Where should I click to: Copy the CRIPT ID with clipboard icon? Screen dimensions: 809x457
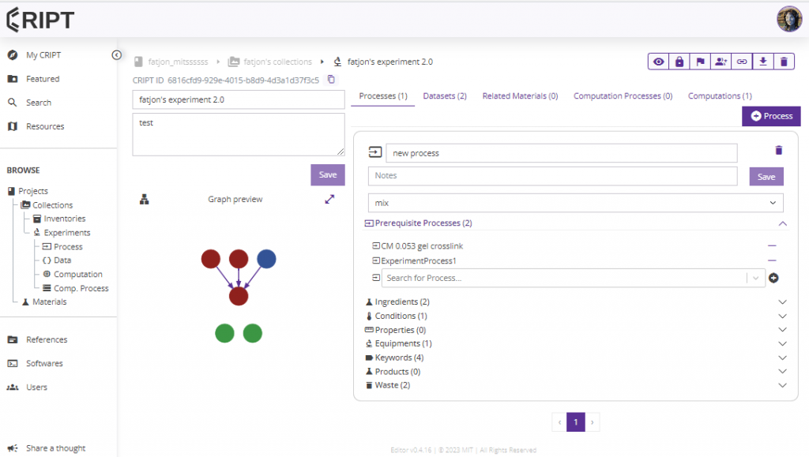point(331,80)
